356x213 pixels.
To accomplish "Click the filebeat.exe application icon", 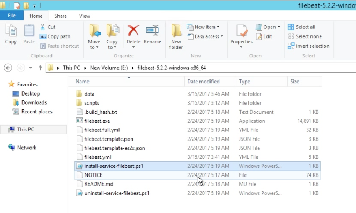I will 79,121.
